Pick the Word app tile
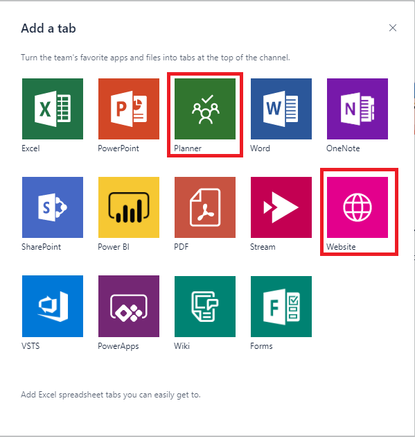 (x=281, y=109)
